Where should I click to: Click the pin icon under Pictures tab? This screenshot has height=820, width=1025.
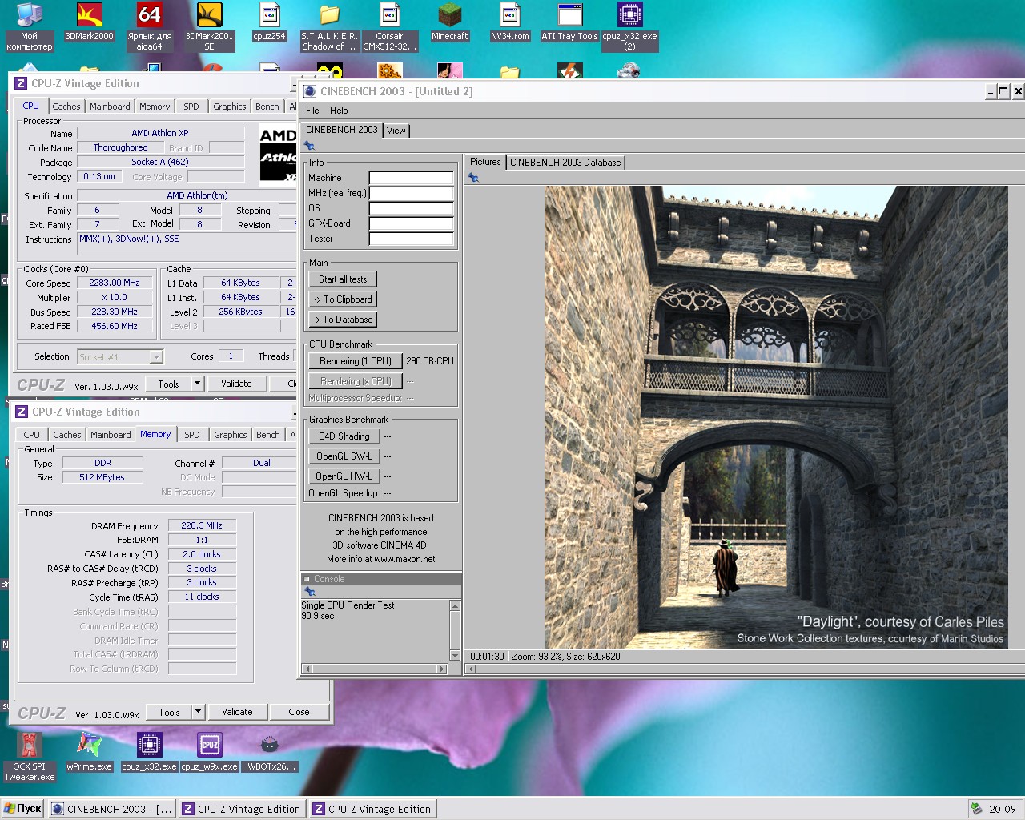(473, 178)
